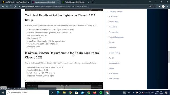Open File Explorer from the taskbar
This screenshot has width=170, height=95.
pyautogui.click(x=64, y=93)
